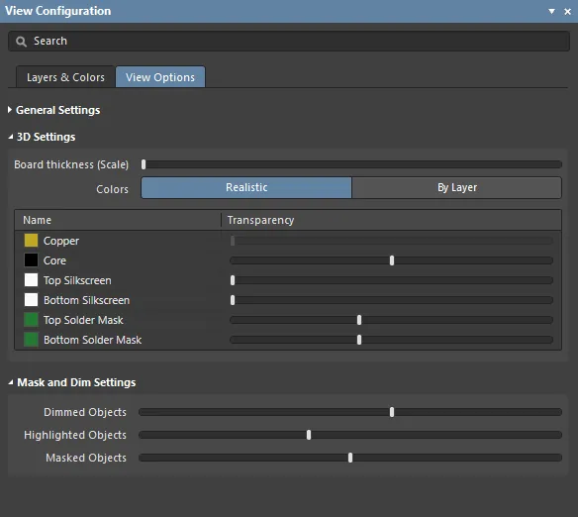Switch to the Layers & Colors tab
The width and height of the screenshot is (578, 517).
(x=65, y=77)
